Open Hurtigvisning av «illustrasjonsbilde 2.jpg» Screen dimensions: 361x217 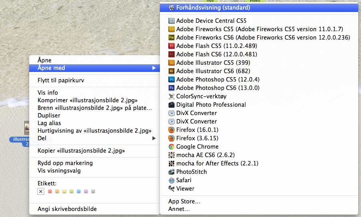[x=94, y=131]
